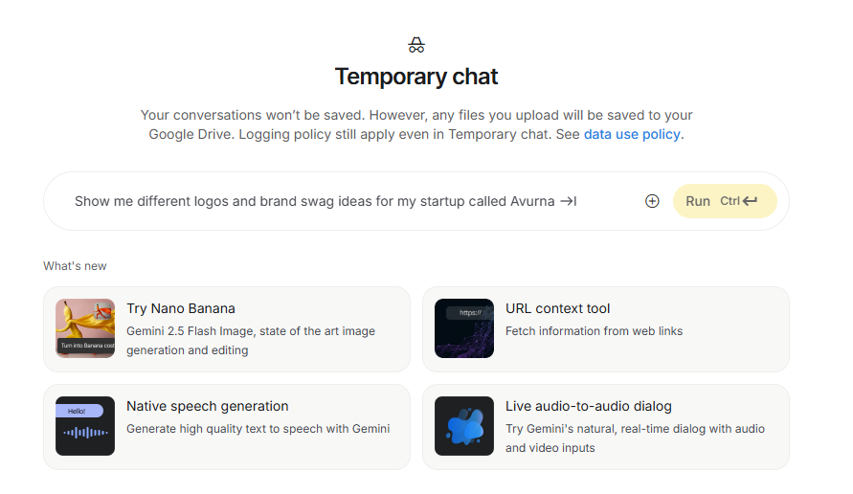The width and height of the screenshot is (853, 494).
Task: Click the Temporary chat heading
Action: click(x=416, y=77)
